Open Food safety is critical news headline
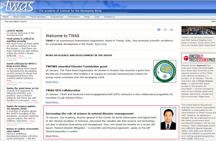Image resolution: width=216 pixels, height=141 pixels. tap(20, 40)
